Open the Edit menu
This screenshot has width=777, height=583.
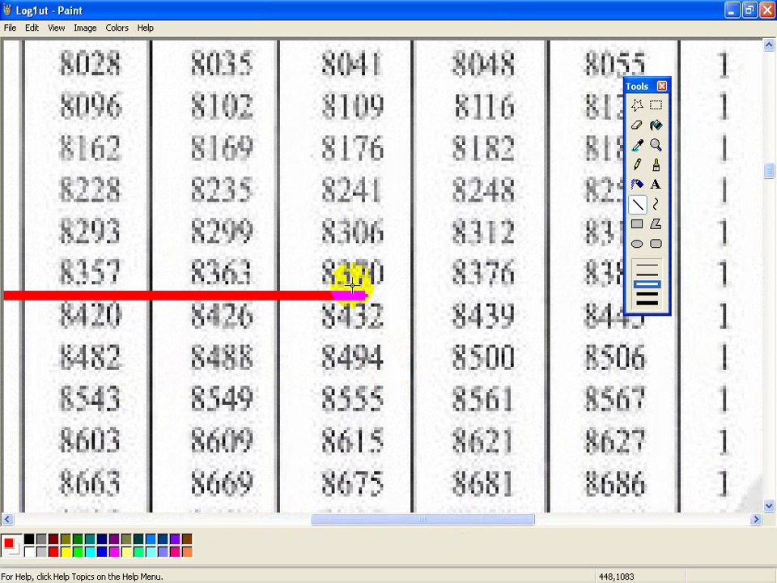(x=32, y=28)
